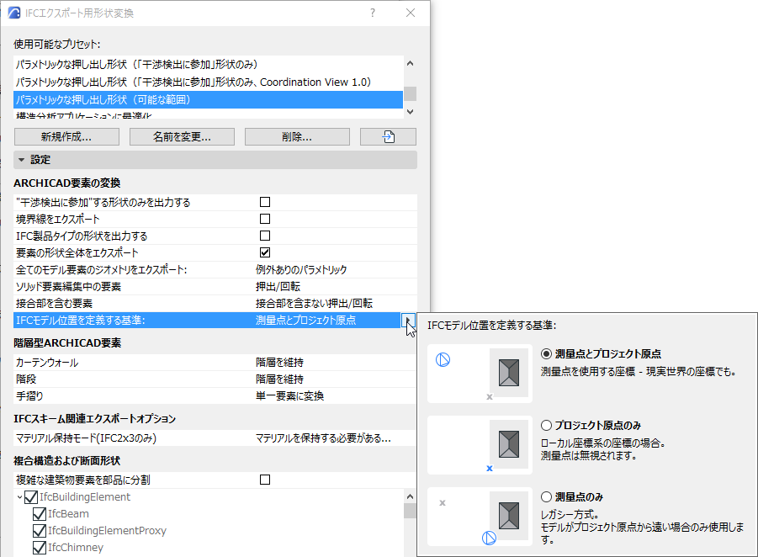Uncheck the IfcBeam checkbox
The width and height of the screenshot is (758, 557).
(40, 514)
